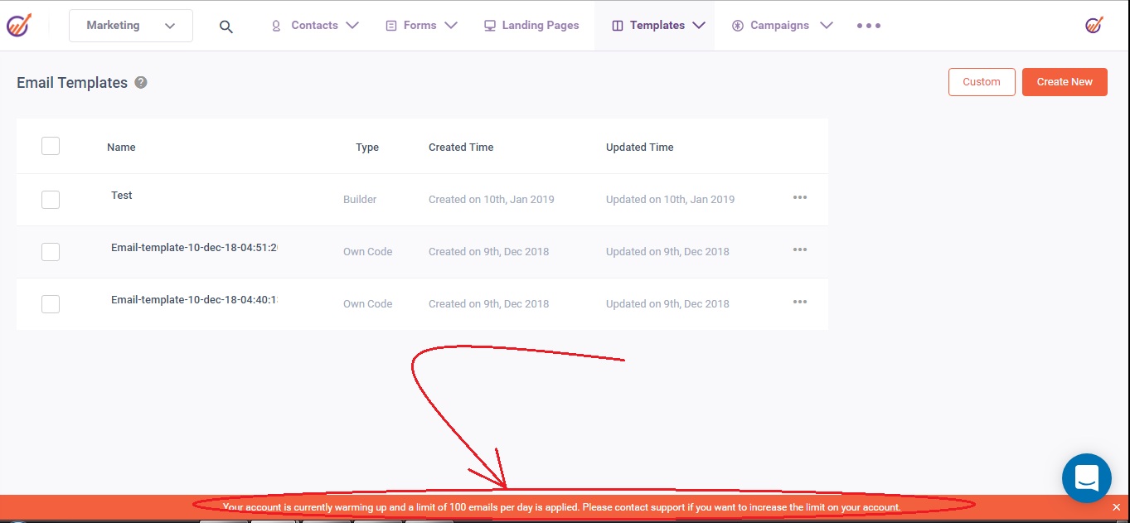Expand the Campaigns dropdown menu

[782, 26]
